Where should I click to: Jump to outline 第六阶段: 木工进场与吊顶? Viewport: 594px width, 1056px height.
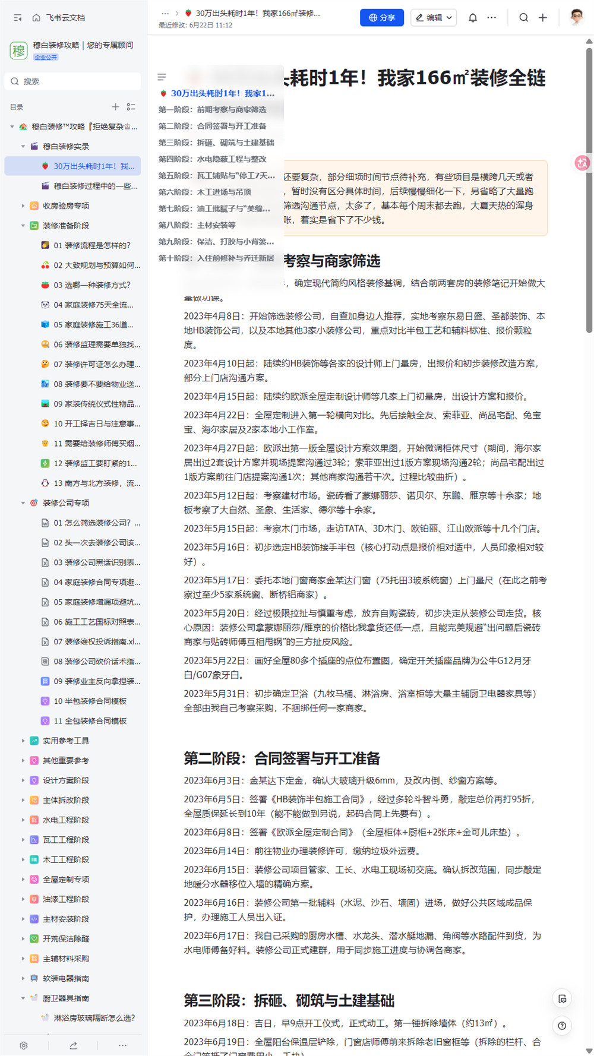[204, 192]
